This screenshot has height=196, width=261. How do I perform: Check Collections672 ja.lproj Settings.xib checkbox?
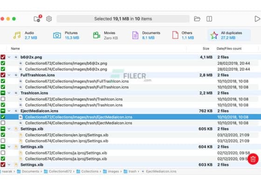(3, 153)
